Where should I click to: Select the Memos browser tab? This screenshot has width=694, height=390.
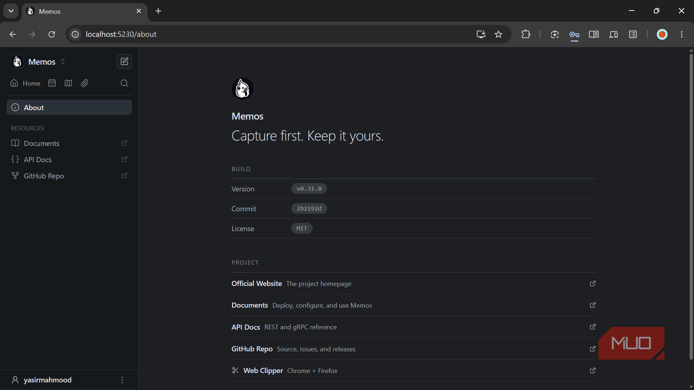click(x=84, y=11)
